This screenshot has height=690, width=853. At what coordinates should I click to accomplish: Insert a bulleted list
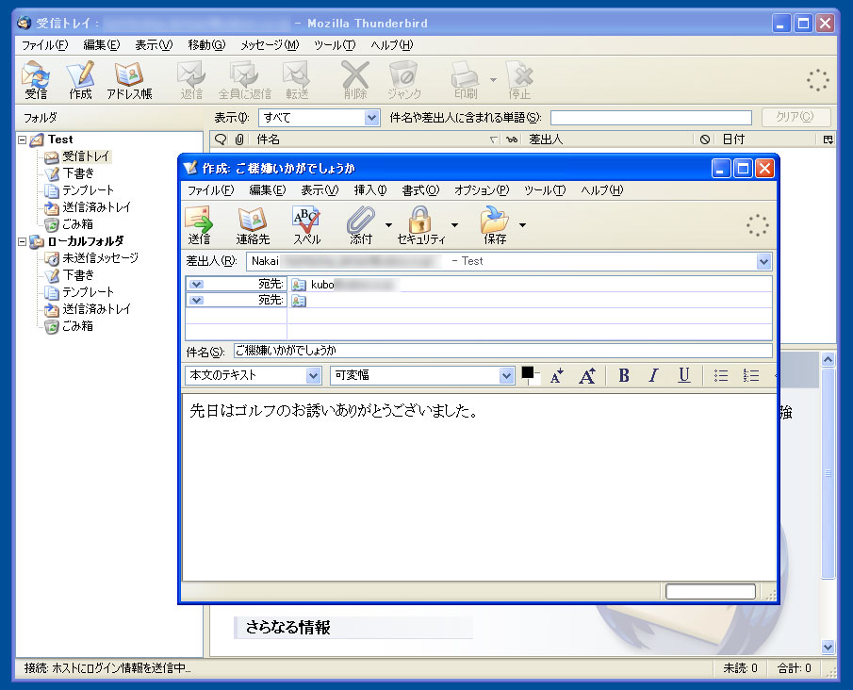coord(721,375)
